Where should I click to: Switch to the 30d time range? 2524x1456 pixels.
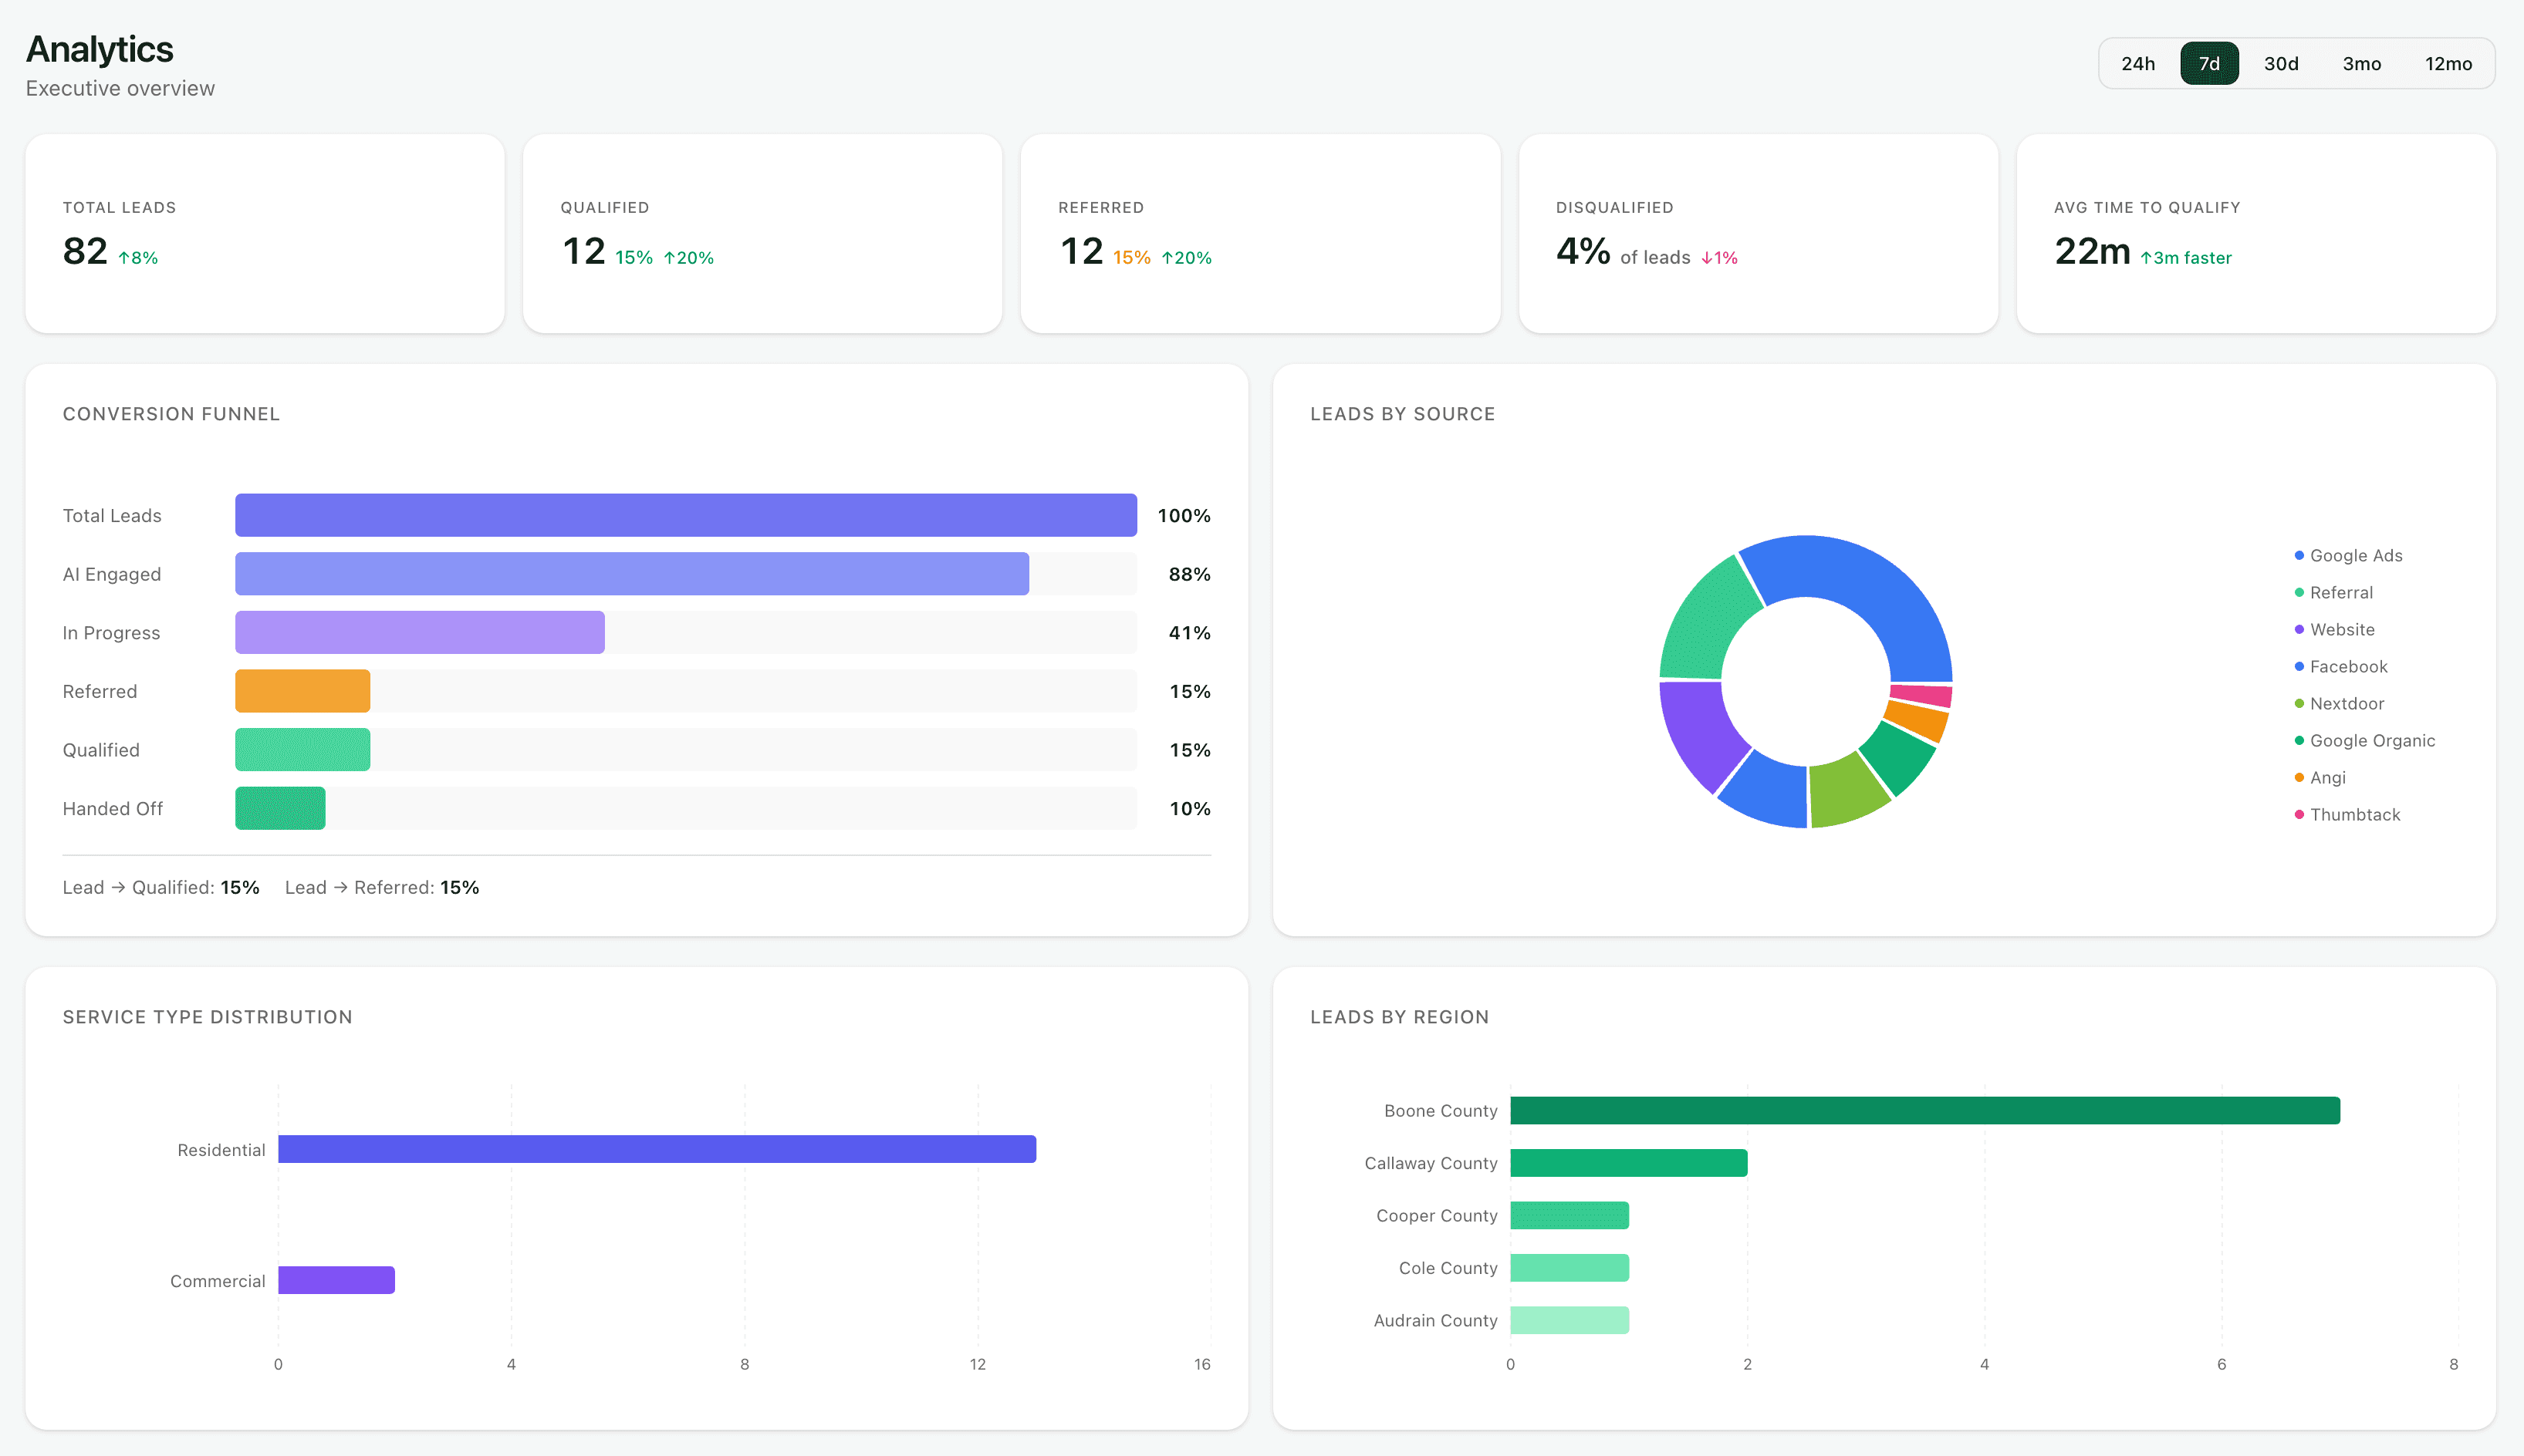pyautogui.click(x=2280, y=64)
